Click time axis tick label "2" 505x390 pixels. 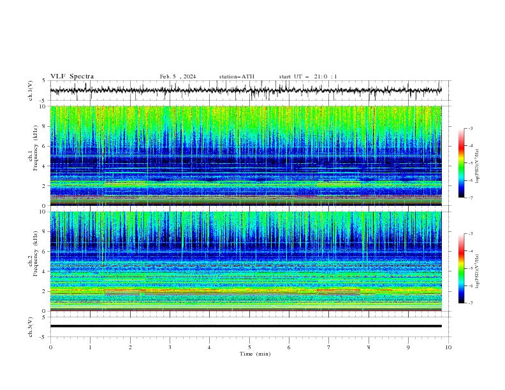[x=130, y=347]
